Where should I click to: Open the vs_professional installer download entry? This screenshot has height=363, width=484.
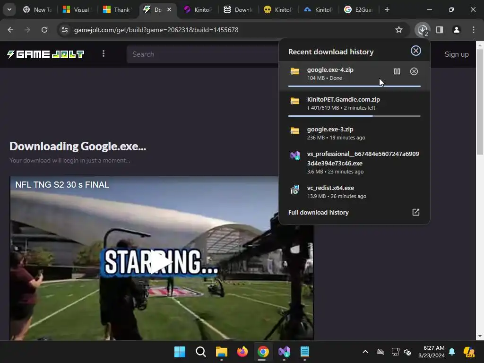(x=354, y=163)
